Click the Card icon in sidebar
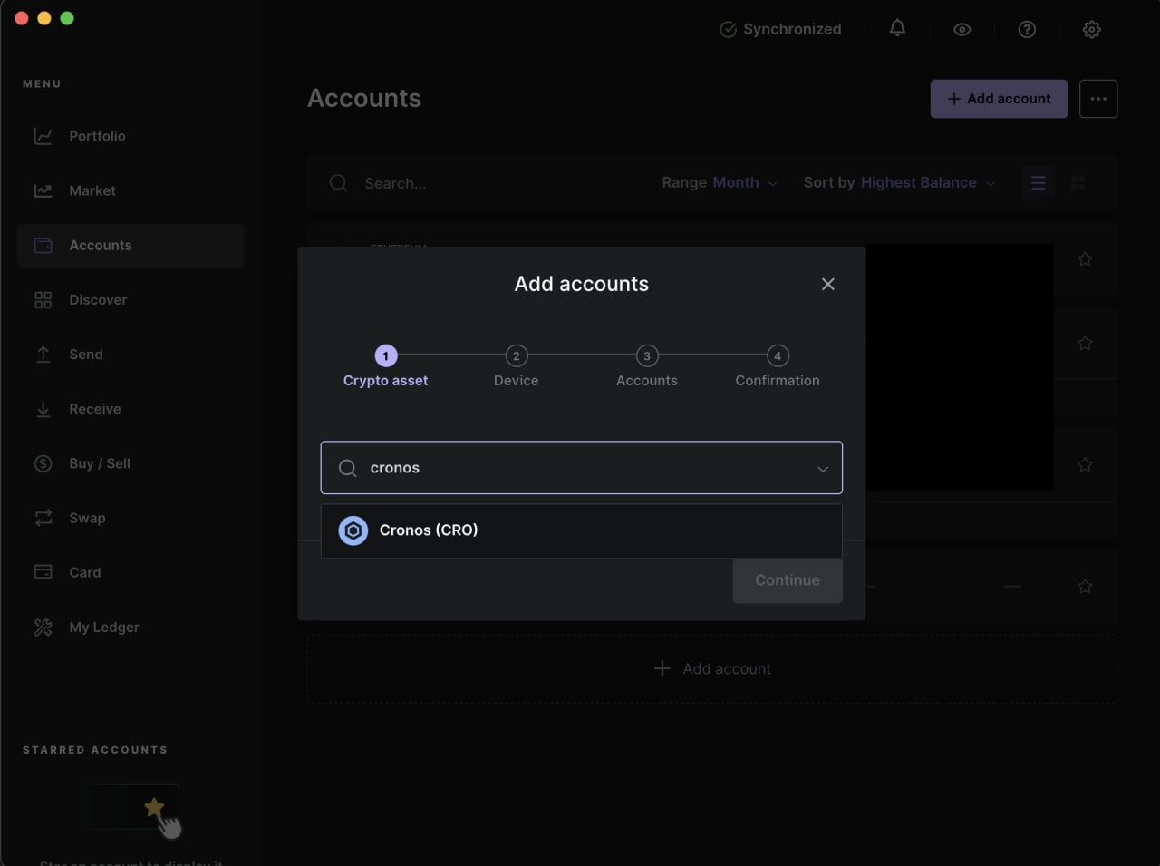Image resolution: width=1160 pixels, height=866 pixels. coord(43,572)
